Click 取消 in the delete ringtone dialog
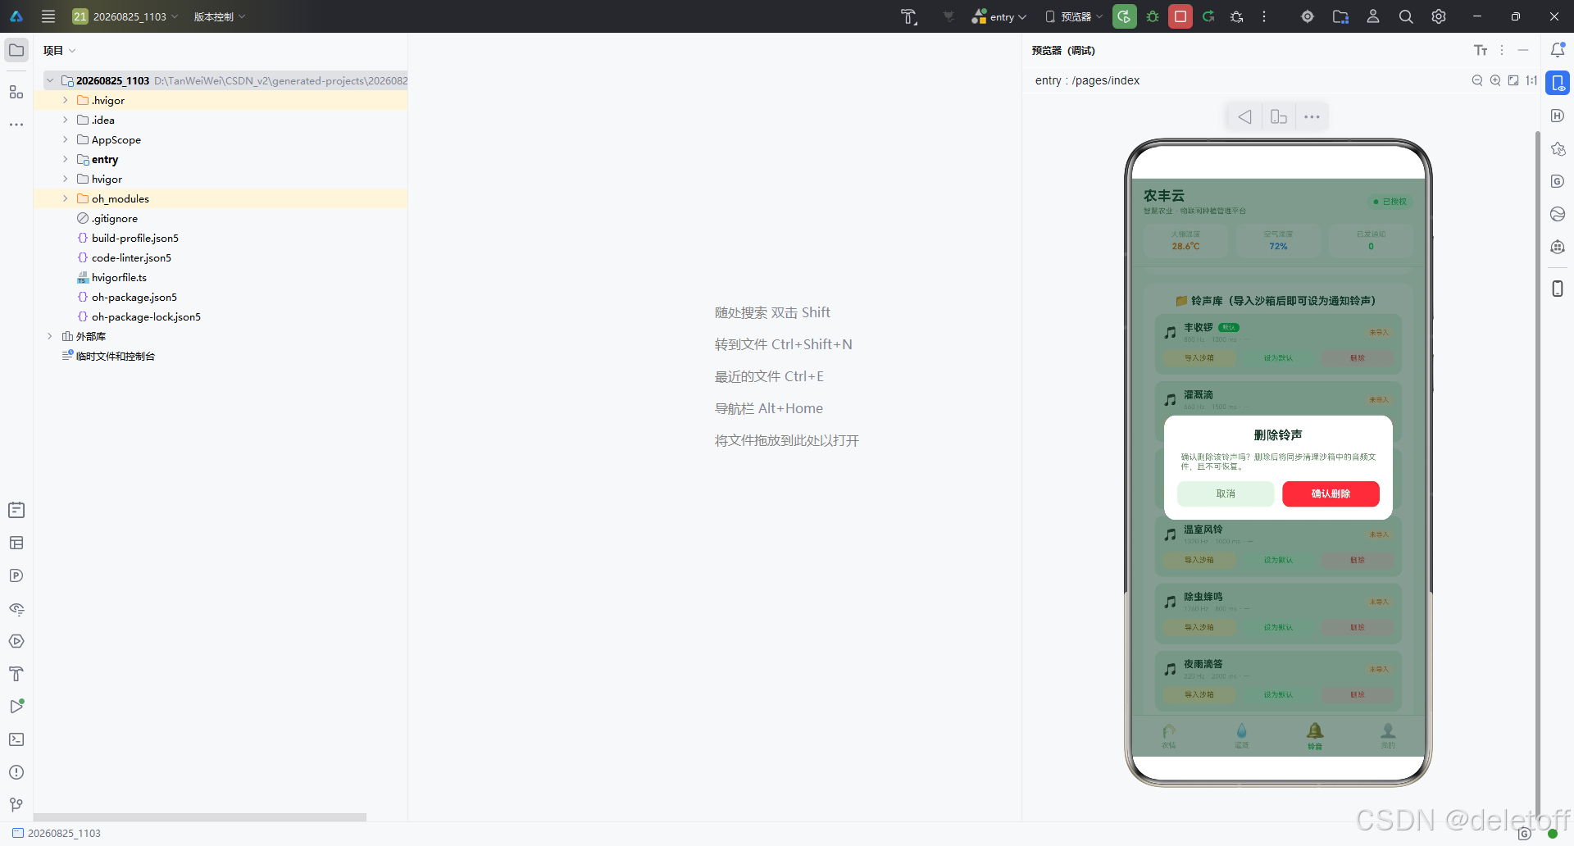 1226,493
